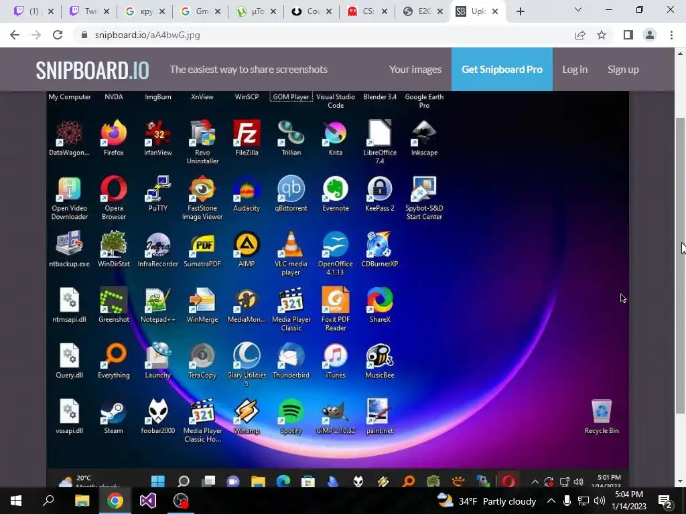This screenshot has height=514, width=686.
Task: Select the Recycle Bin icon in the image
Action: pyautogui.click(x=602, y=412)
